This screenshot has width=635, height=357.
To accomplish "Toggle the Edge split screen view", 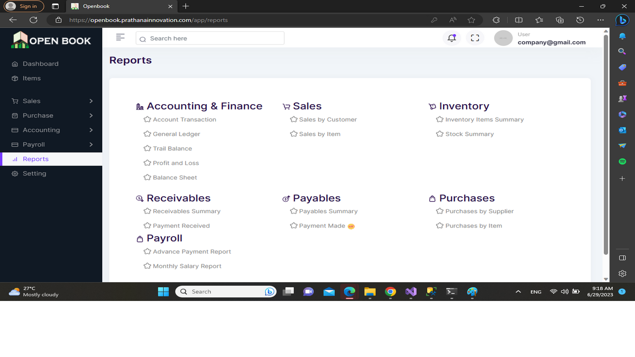I will [518, 20].
